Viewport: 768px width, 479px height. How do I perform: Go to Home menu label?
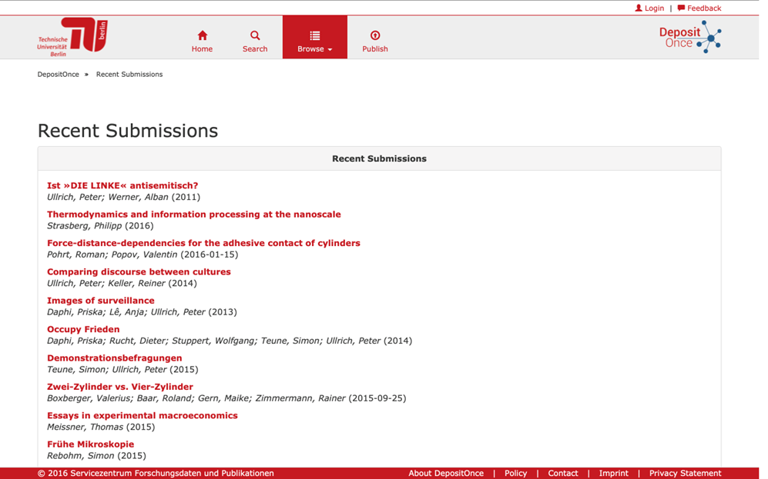(x=203, y=49)
